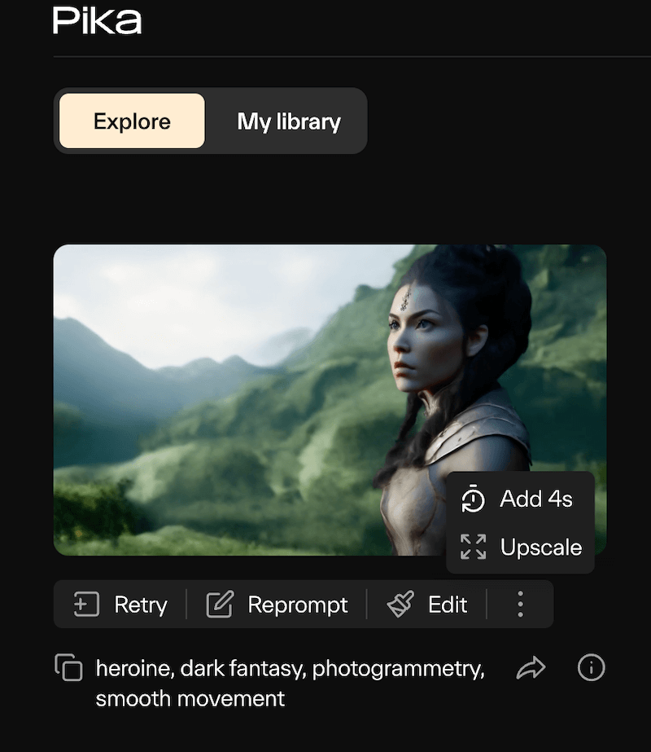Click the clock icon beside Add 4s
Image resolution: width=651 pixels, height=752 pixels.
pos(473,499)
